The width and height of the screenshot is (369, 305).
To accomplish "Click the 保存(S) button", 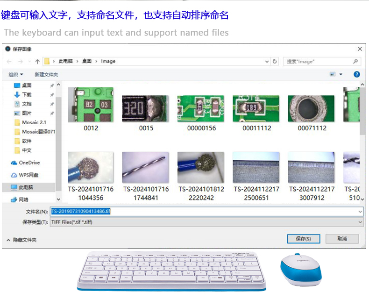I will click(303, 239).
